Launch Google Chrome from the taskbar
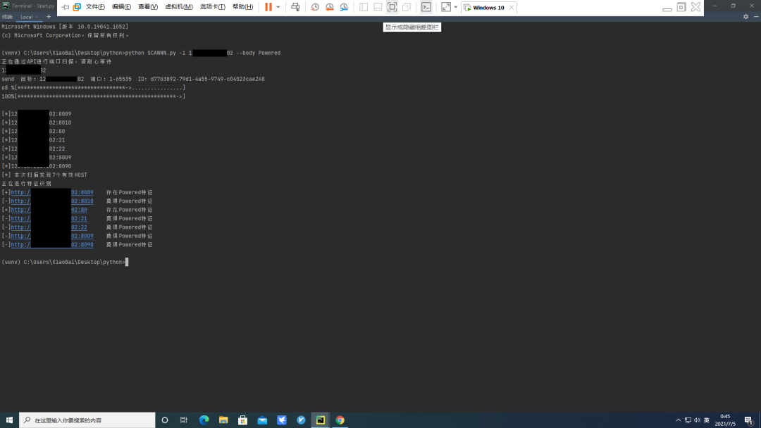Screen dimensions: 761x428 click(340, 420)
